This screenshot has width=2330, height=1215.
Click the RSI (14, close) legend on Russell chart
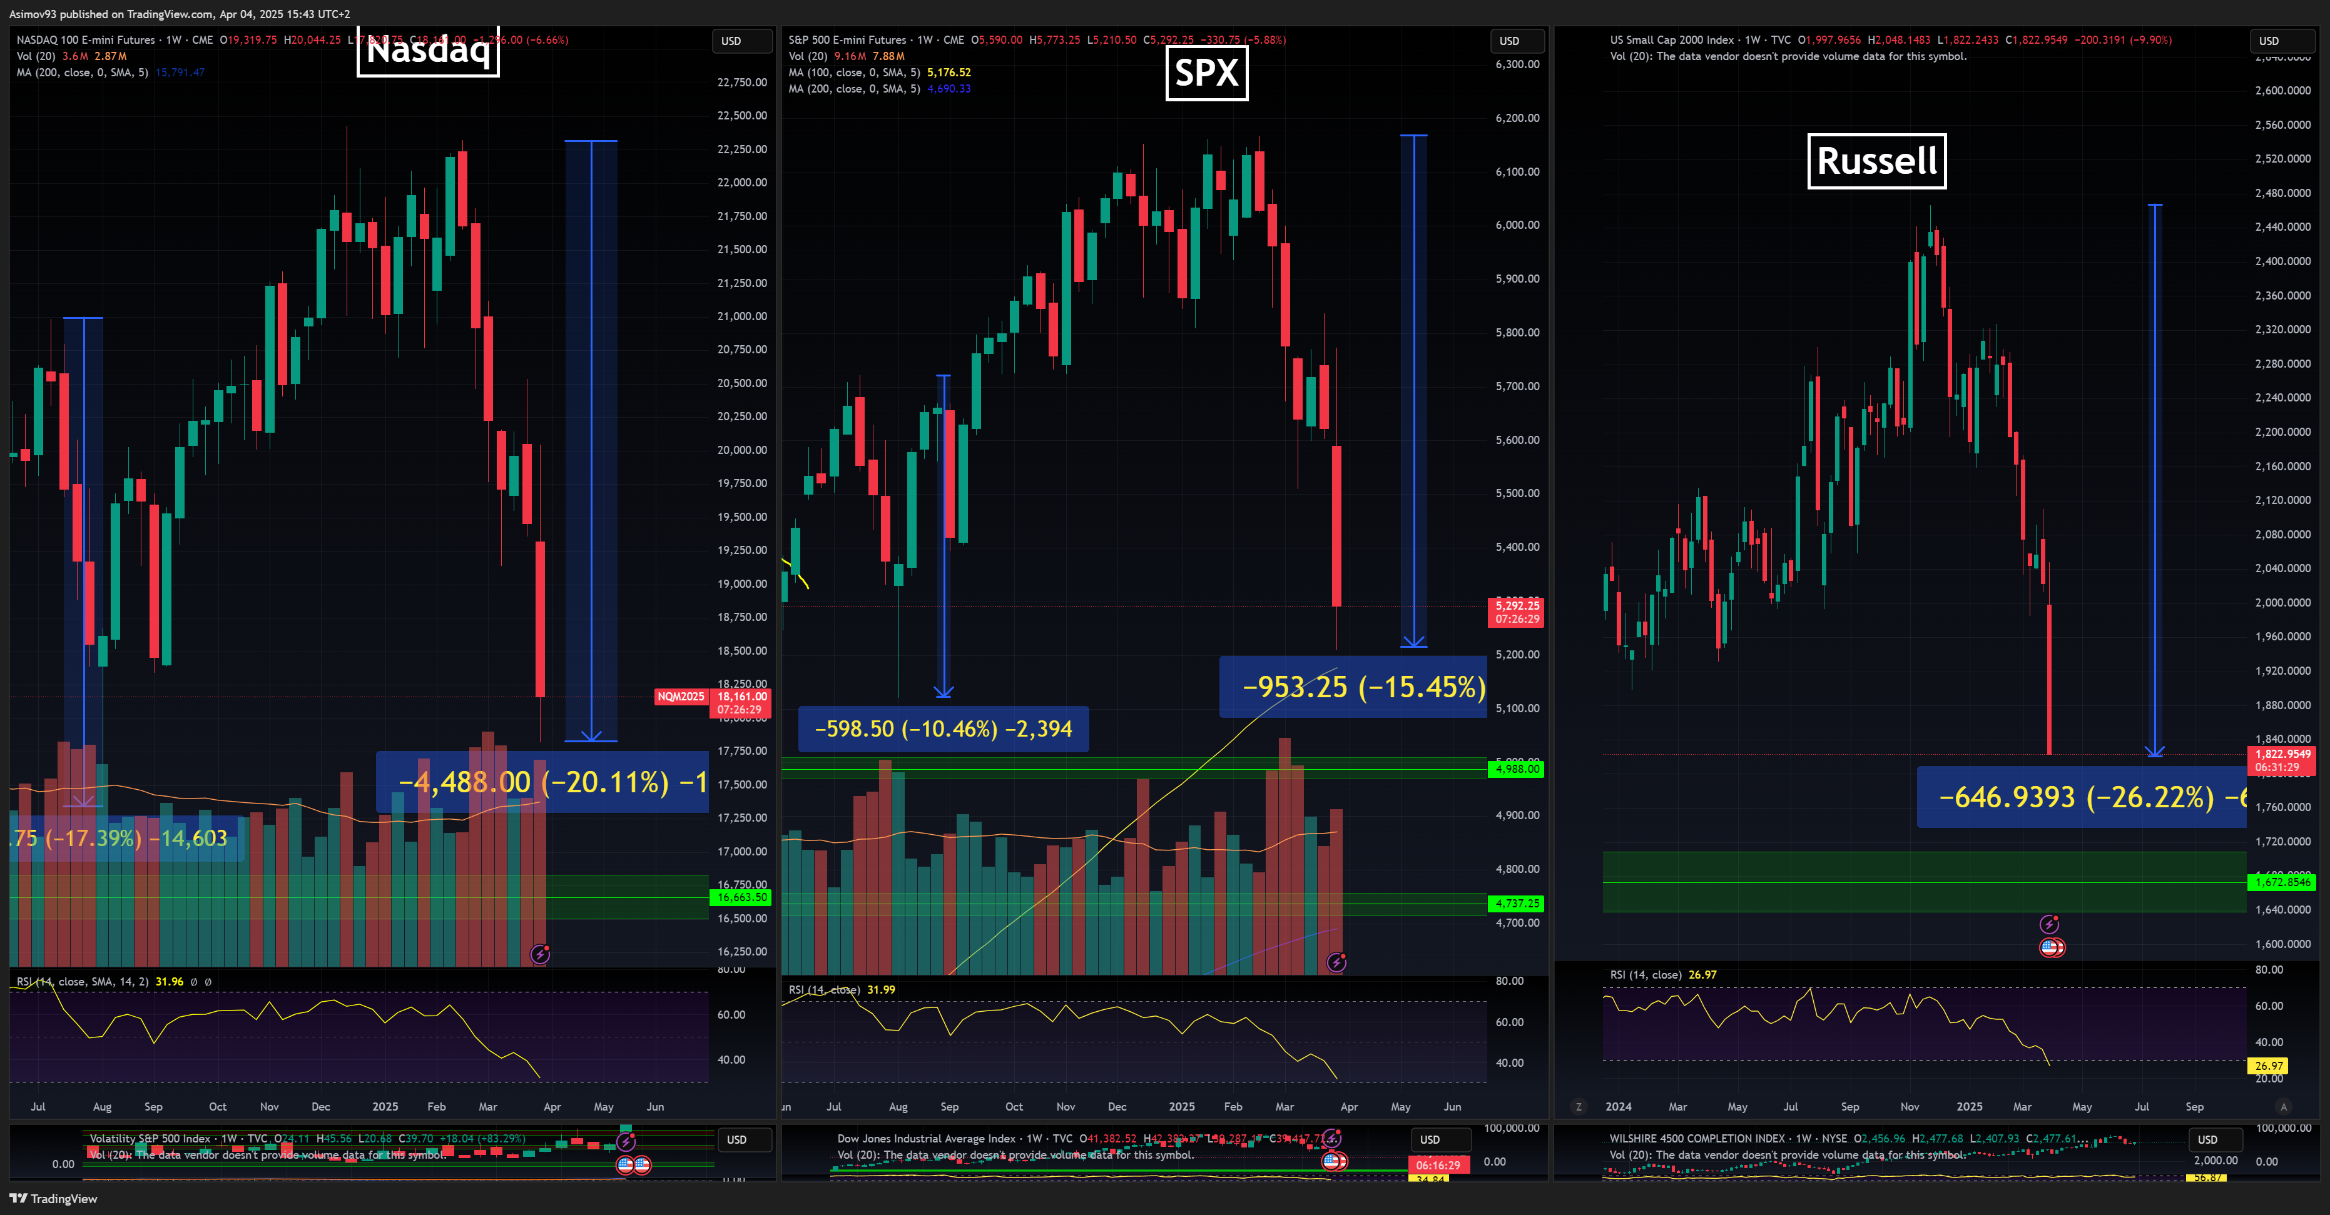pos(1646,974)
